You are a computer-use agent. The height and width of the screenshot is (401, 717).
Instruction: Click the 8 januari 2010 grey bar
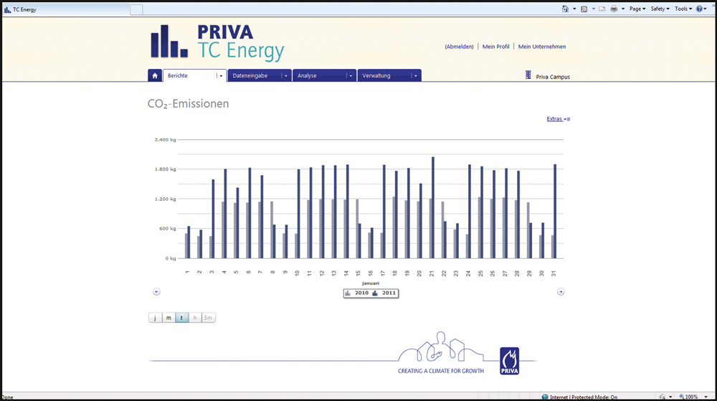[x=272, y=230]
